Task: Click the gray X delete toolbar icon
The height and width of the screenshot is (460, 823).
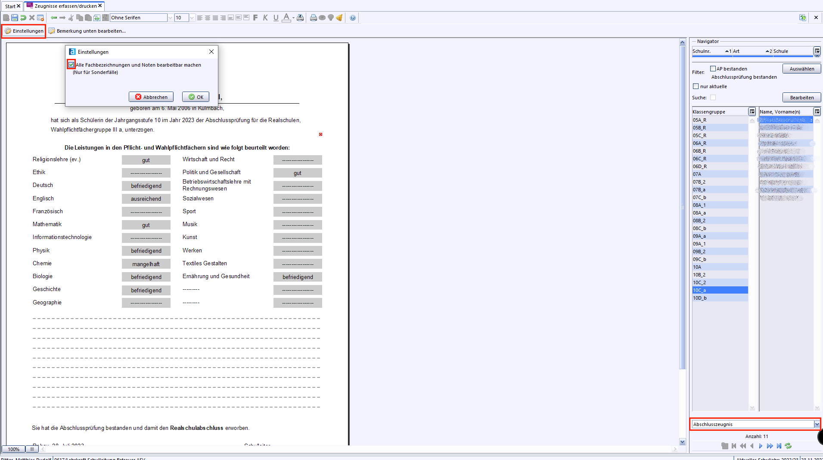Action: (32, 18)
